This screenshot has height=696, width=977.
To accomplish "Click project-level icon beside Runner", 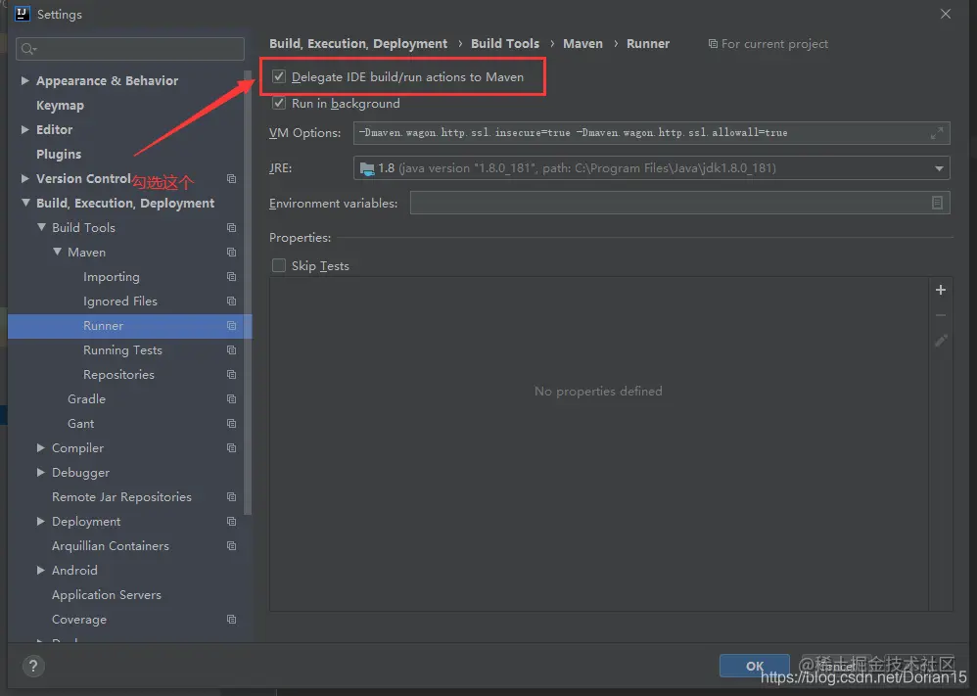I will pyautogui.click(x=232, y=325).
